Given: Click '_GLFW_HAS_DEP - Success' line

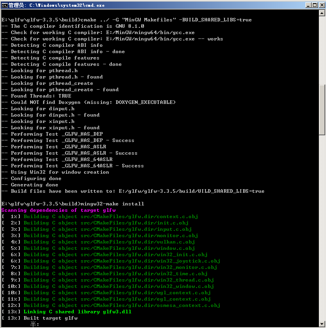Looking at the screenshot, I should pyautogui.click(x=68, y=140).
